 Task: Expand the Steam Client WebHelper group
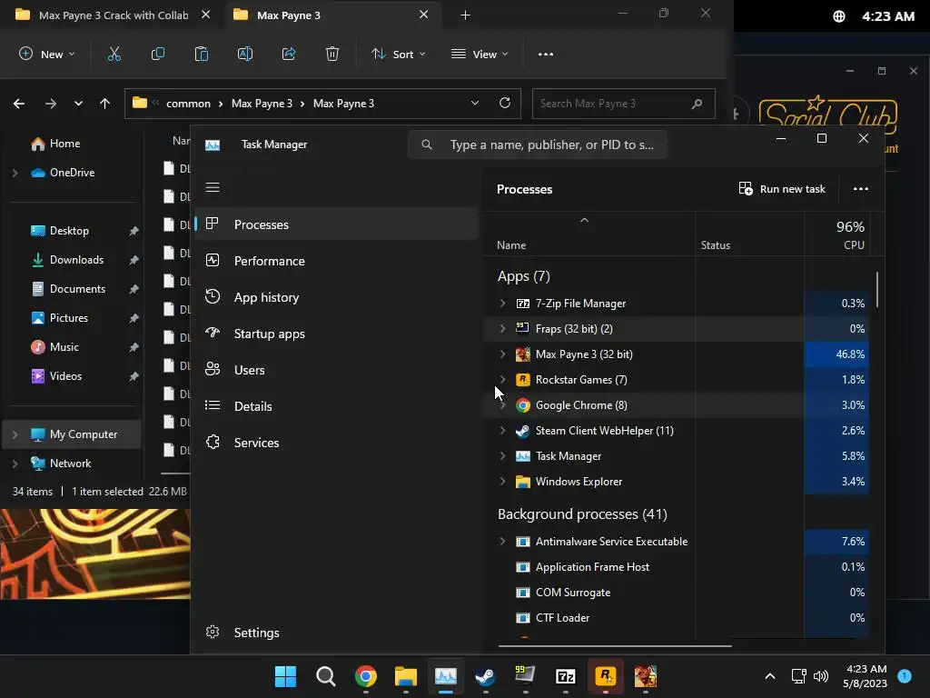click(x=502, y=431)
